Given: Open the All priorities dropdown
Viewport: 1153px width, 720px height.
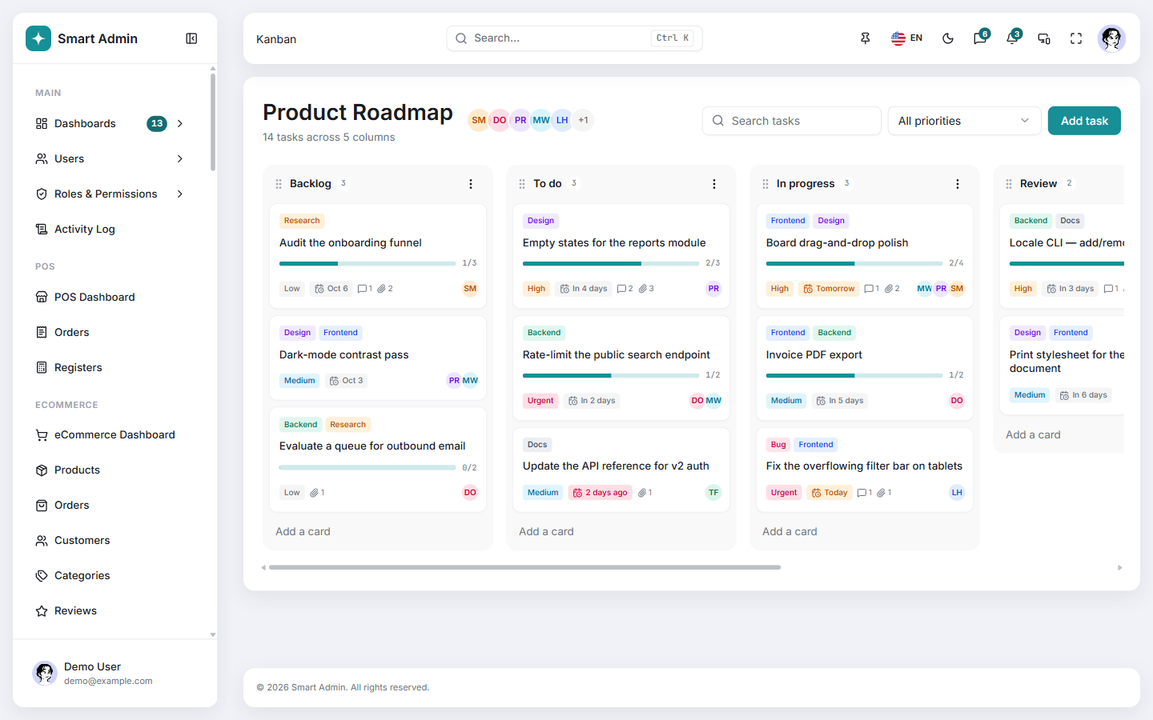Looking at the screenshot, I should (964, 121).
